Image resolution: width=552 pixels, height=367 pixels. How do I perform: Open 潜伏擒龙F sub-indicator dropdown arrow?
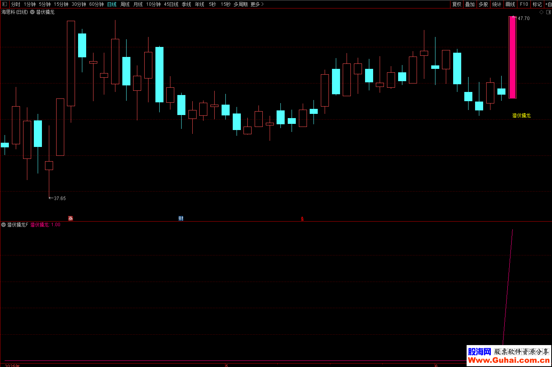3,225
